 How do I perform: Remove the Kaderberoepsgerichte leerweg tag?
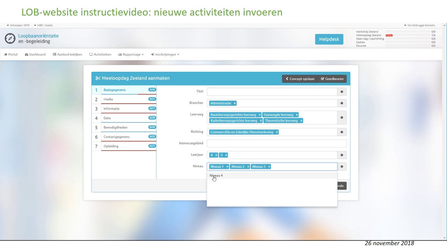[x=261, y=121]
